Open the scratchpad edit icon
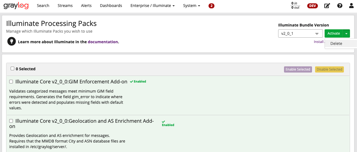Viewport: 357px width, 152px height. (x=327, y=6)
